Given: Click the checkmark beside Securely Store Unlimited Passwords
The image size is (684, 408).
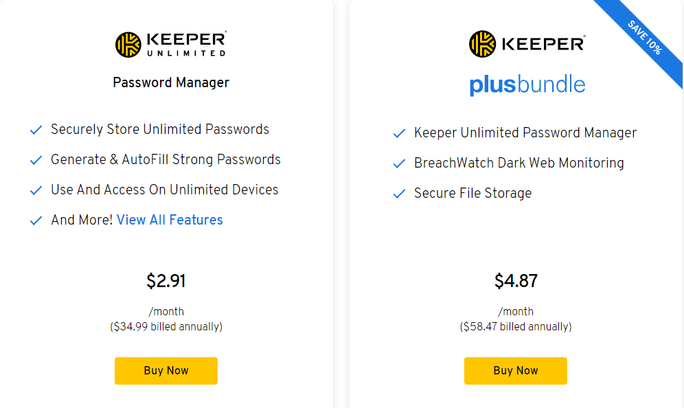Looking at the screenshot, I should tap(36, 130).
